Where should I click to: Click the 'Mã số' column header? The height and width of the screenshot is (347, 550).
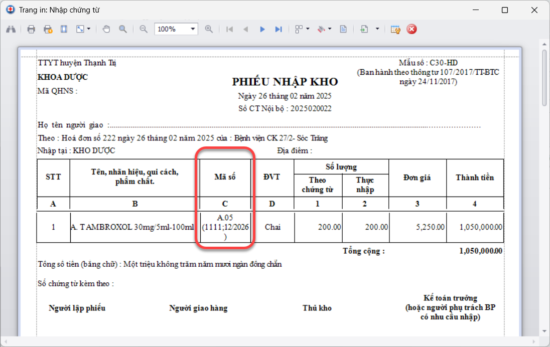coord(225,177)
